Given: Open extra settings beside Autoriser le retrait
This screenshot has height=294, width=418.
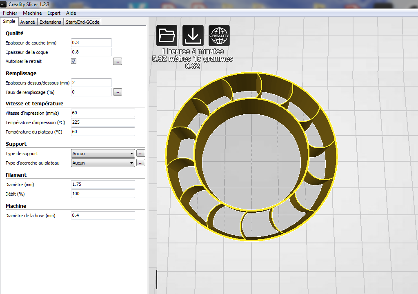Looking at the screenshot, I should 117,61.
